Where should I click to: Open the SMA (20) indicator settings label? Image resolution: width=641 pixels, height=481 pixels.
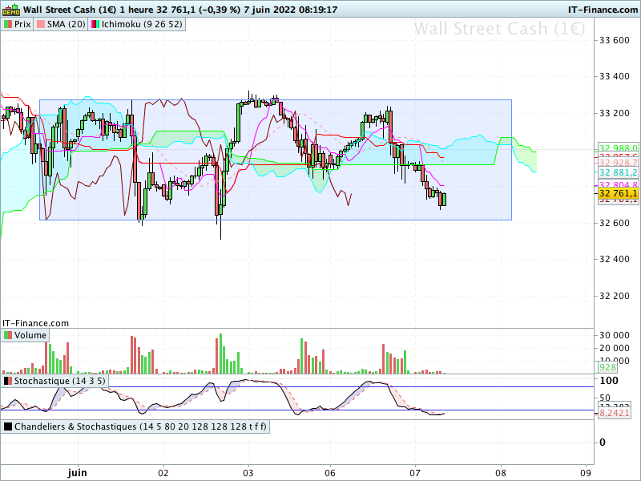(66, 24)
